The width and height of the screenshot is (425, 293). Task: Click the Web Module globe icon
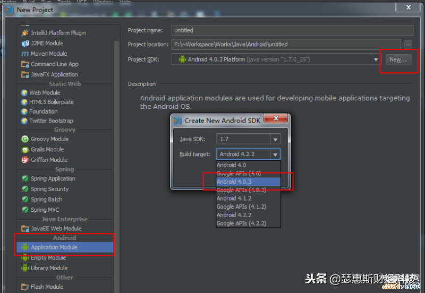pos(24,93)
